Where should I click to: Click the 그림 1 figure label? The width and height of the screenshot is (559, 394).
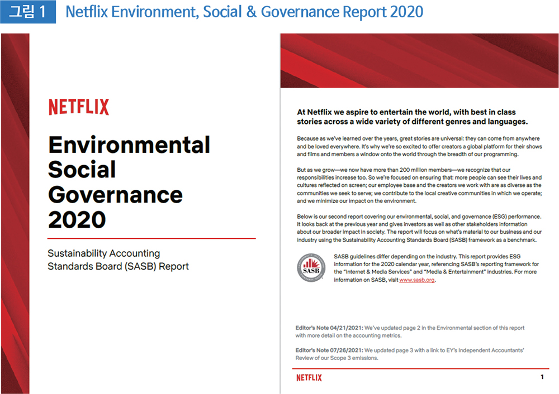(x=28, y=12)
